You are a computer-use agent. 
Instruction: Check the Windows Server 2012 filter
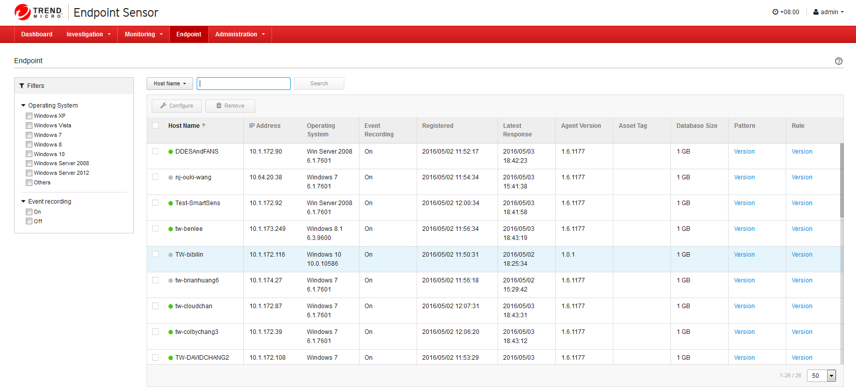tap(29, 173)
